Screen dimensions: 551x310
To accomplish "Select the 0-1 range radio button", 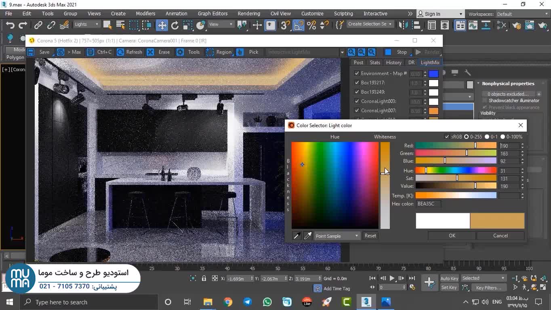I will tap(487, 137).
